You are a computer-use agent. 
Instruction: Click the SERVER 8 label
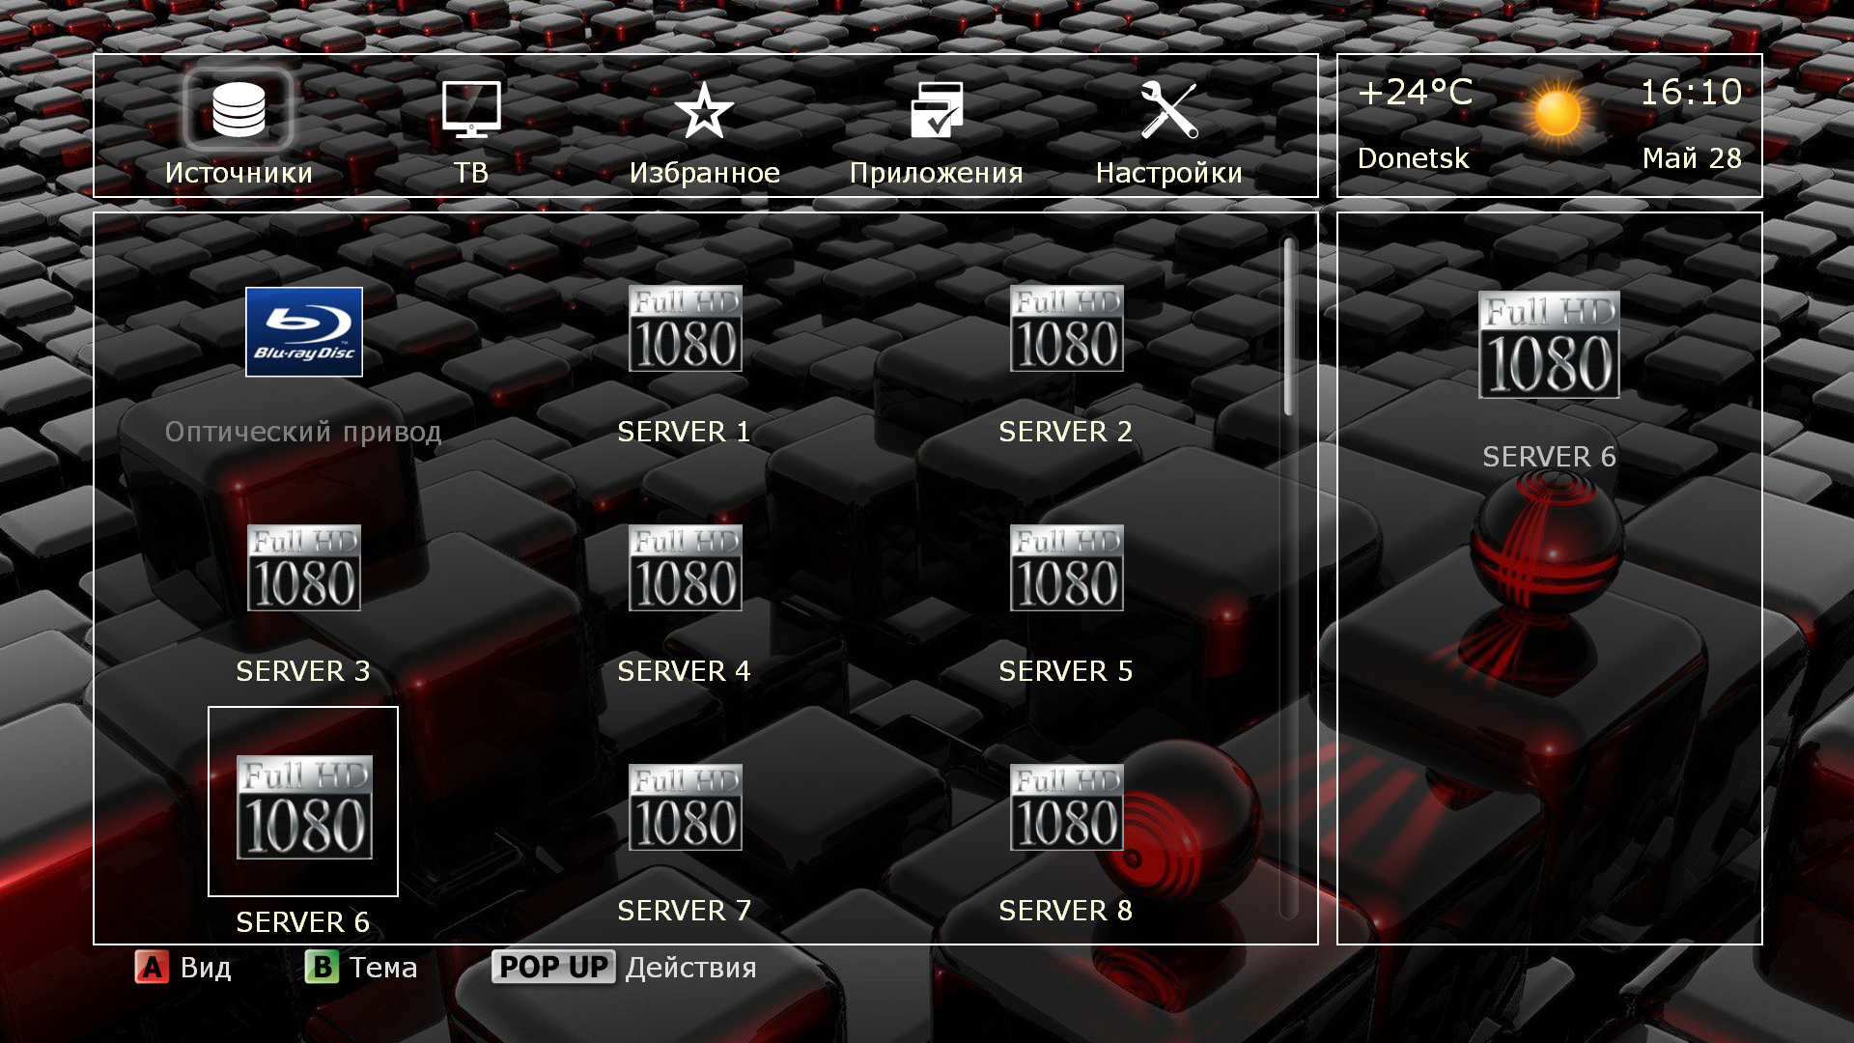tap(1066, 911)
